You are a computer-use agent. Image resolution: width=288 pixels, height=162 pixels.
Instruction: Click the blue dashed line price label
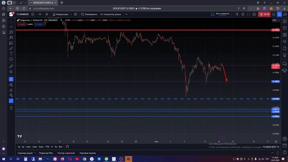276,99
